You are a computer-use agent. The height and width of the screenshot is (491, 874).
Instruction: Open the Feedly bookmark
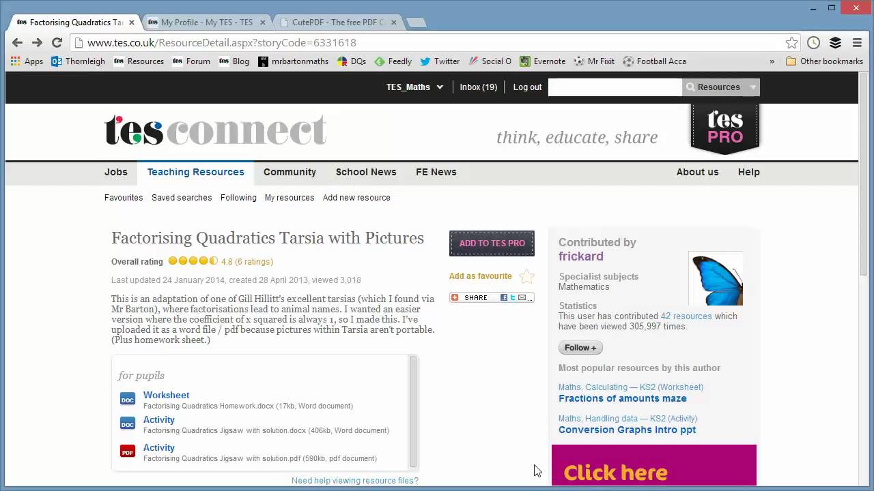point(393,61)
